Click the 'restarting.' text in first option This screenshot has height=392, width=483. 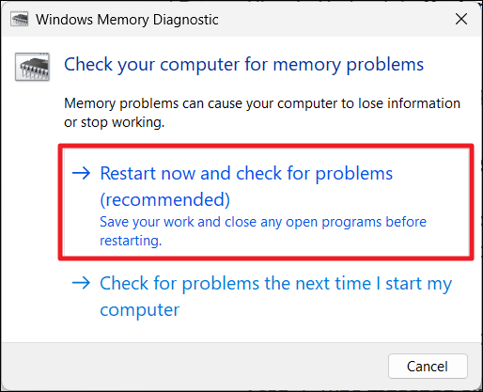131,241
